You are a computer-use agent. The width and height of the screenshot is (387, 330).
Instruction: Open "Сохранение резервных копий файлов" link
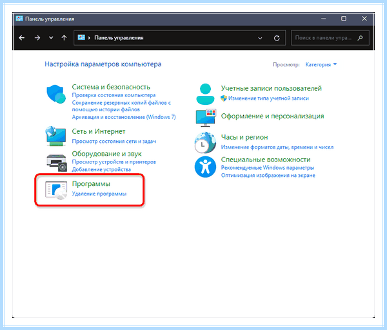tap(121, 106)
